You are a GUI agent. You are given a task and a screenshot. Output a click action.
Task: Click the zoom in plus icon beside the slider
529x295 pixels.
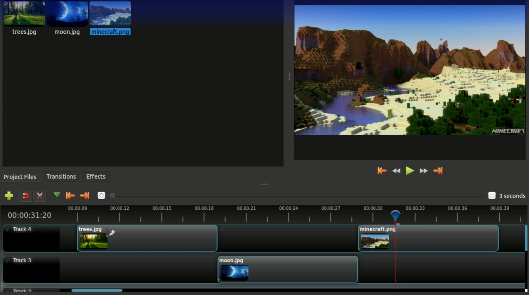(x=101, y=196)
